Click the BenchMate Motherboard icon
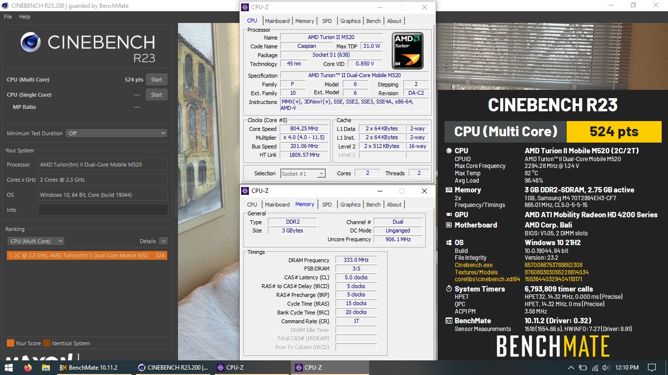This screenshot has width=668, height=375. 449,225
